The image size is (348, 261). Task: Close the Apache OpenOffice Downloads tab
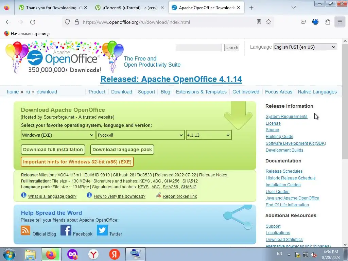tap(239, 7)
